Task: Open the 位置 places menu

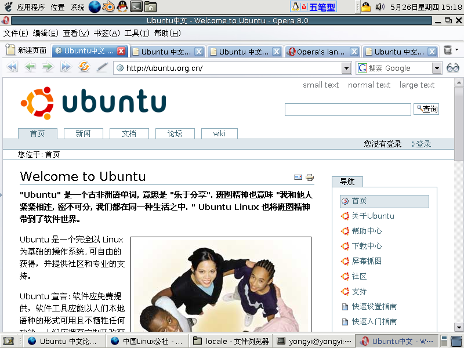Action: tap(57, 7)
